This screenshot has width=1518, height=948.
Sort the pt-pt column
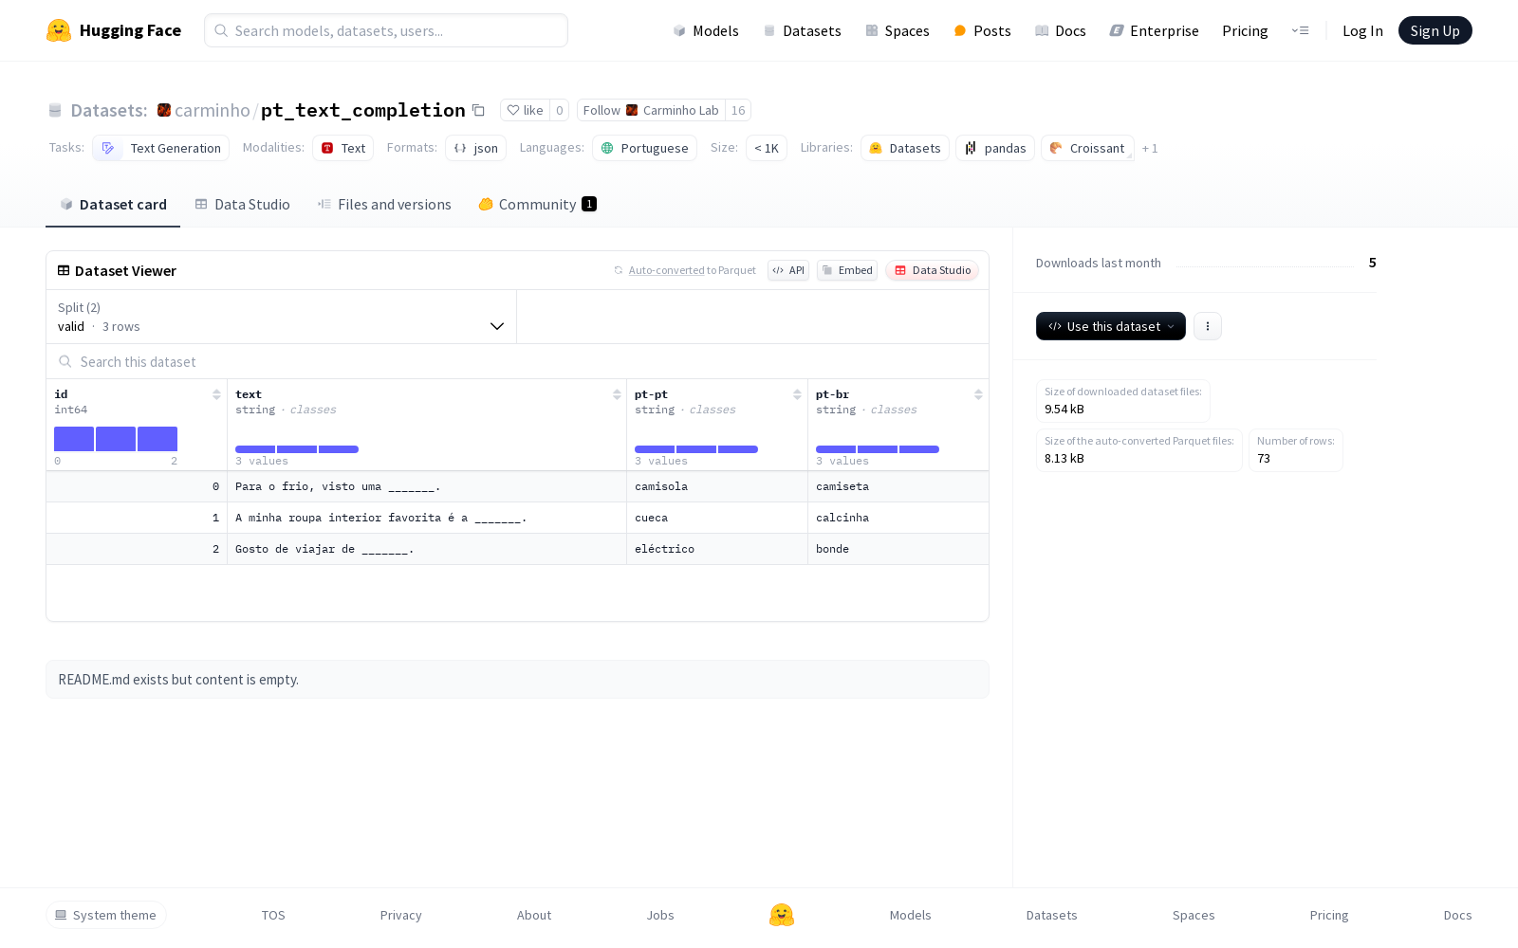(797, 394)
